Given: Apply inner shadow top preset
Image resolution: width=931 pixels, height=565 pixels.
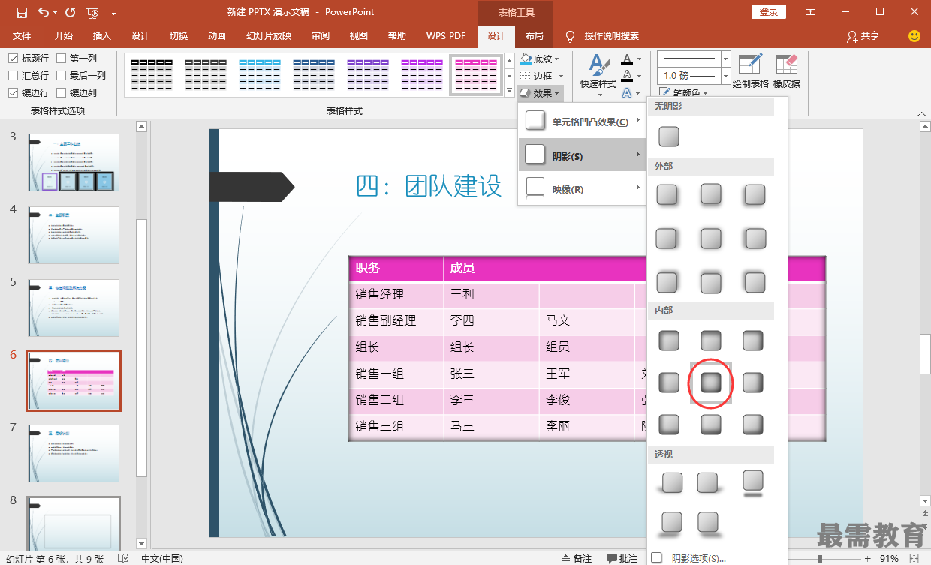Looking at the screenshot, I should (711, 340).
